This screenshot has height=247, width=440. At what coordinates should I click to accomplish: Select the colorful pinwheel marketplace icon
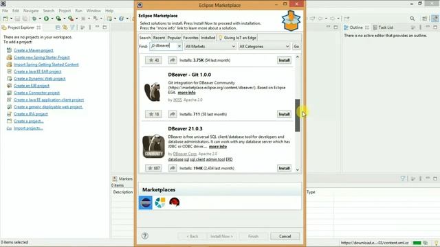pos(160,202)
